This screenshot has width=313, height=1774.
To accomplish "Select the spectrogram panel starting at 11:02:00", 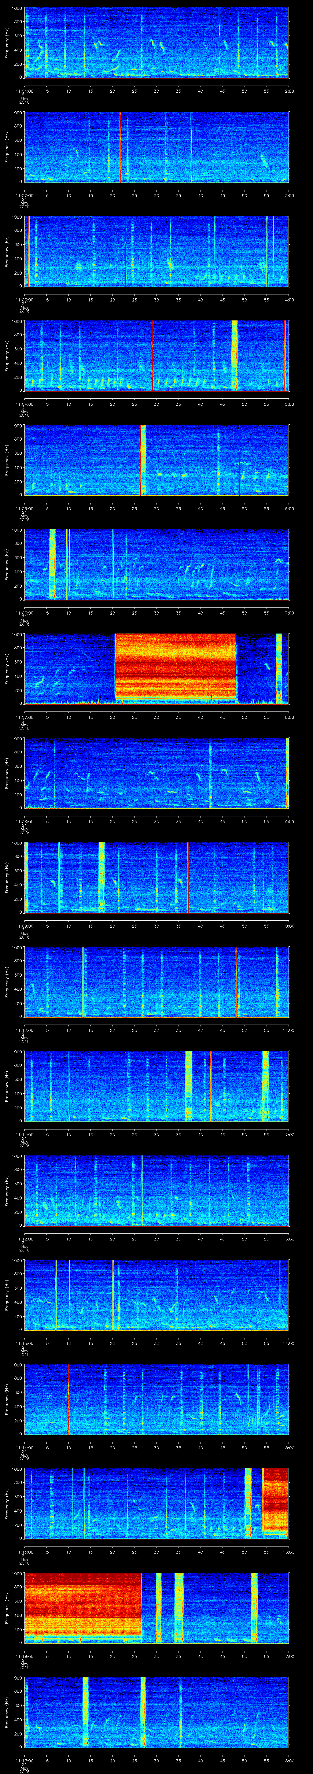I will coord(156,147).
